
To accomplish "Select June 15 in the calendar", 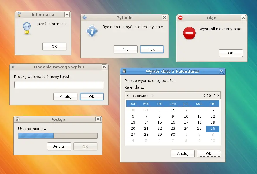I will coord(160,122).
